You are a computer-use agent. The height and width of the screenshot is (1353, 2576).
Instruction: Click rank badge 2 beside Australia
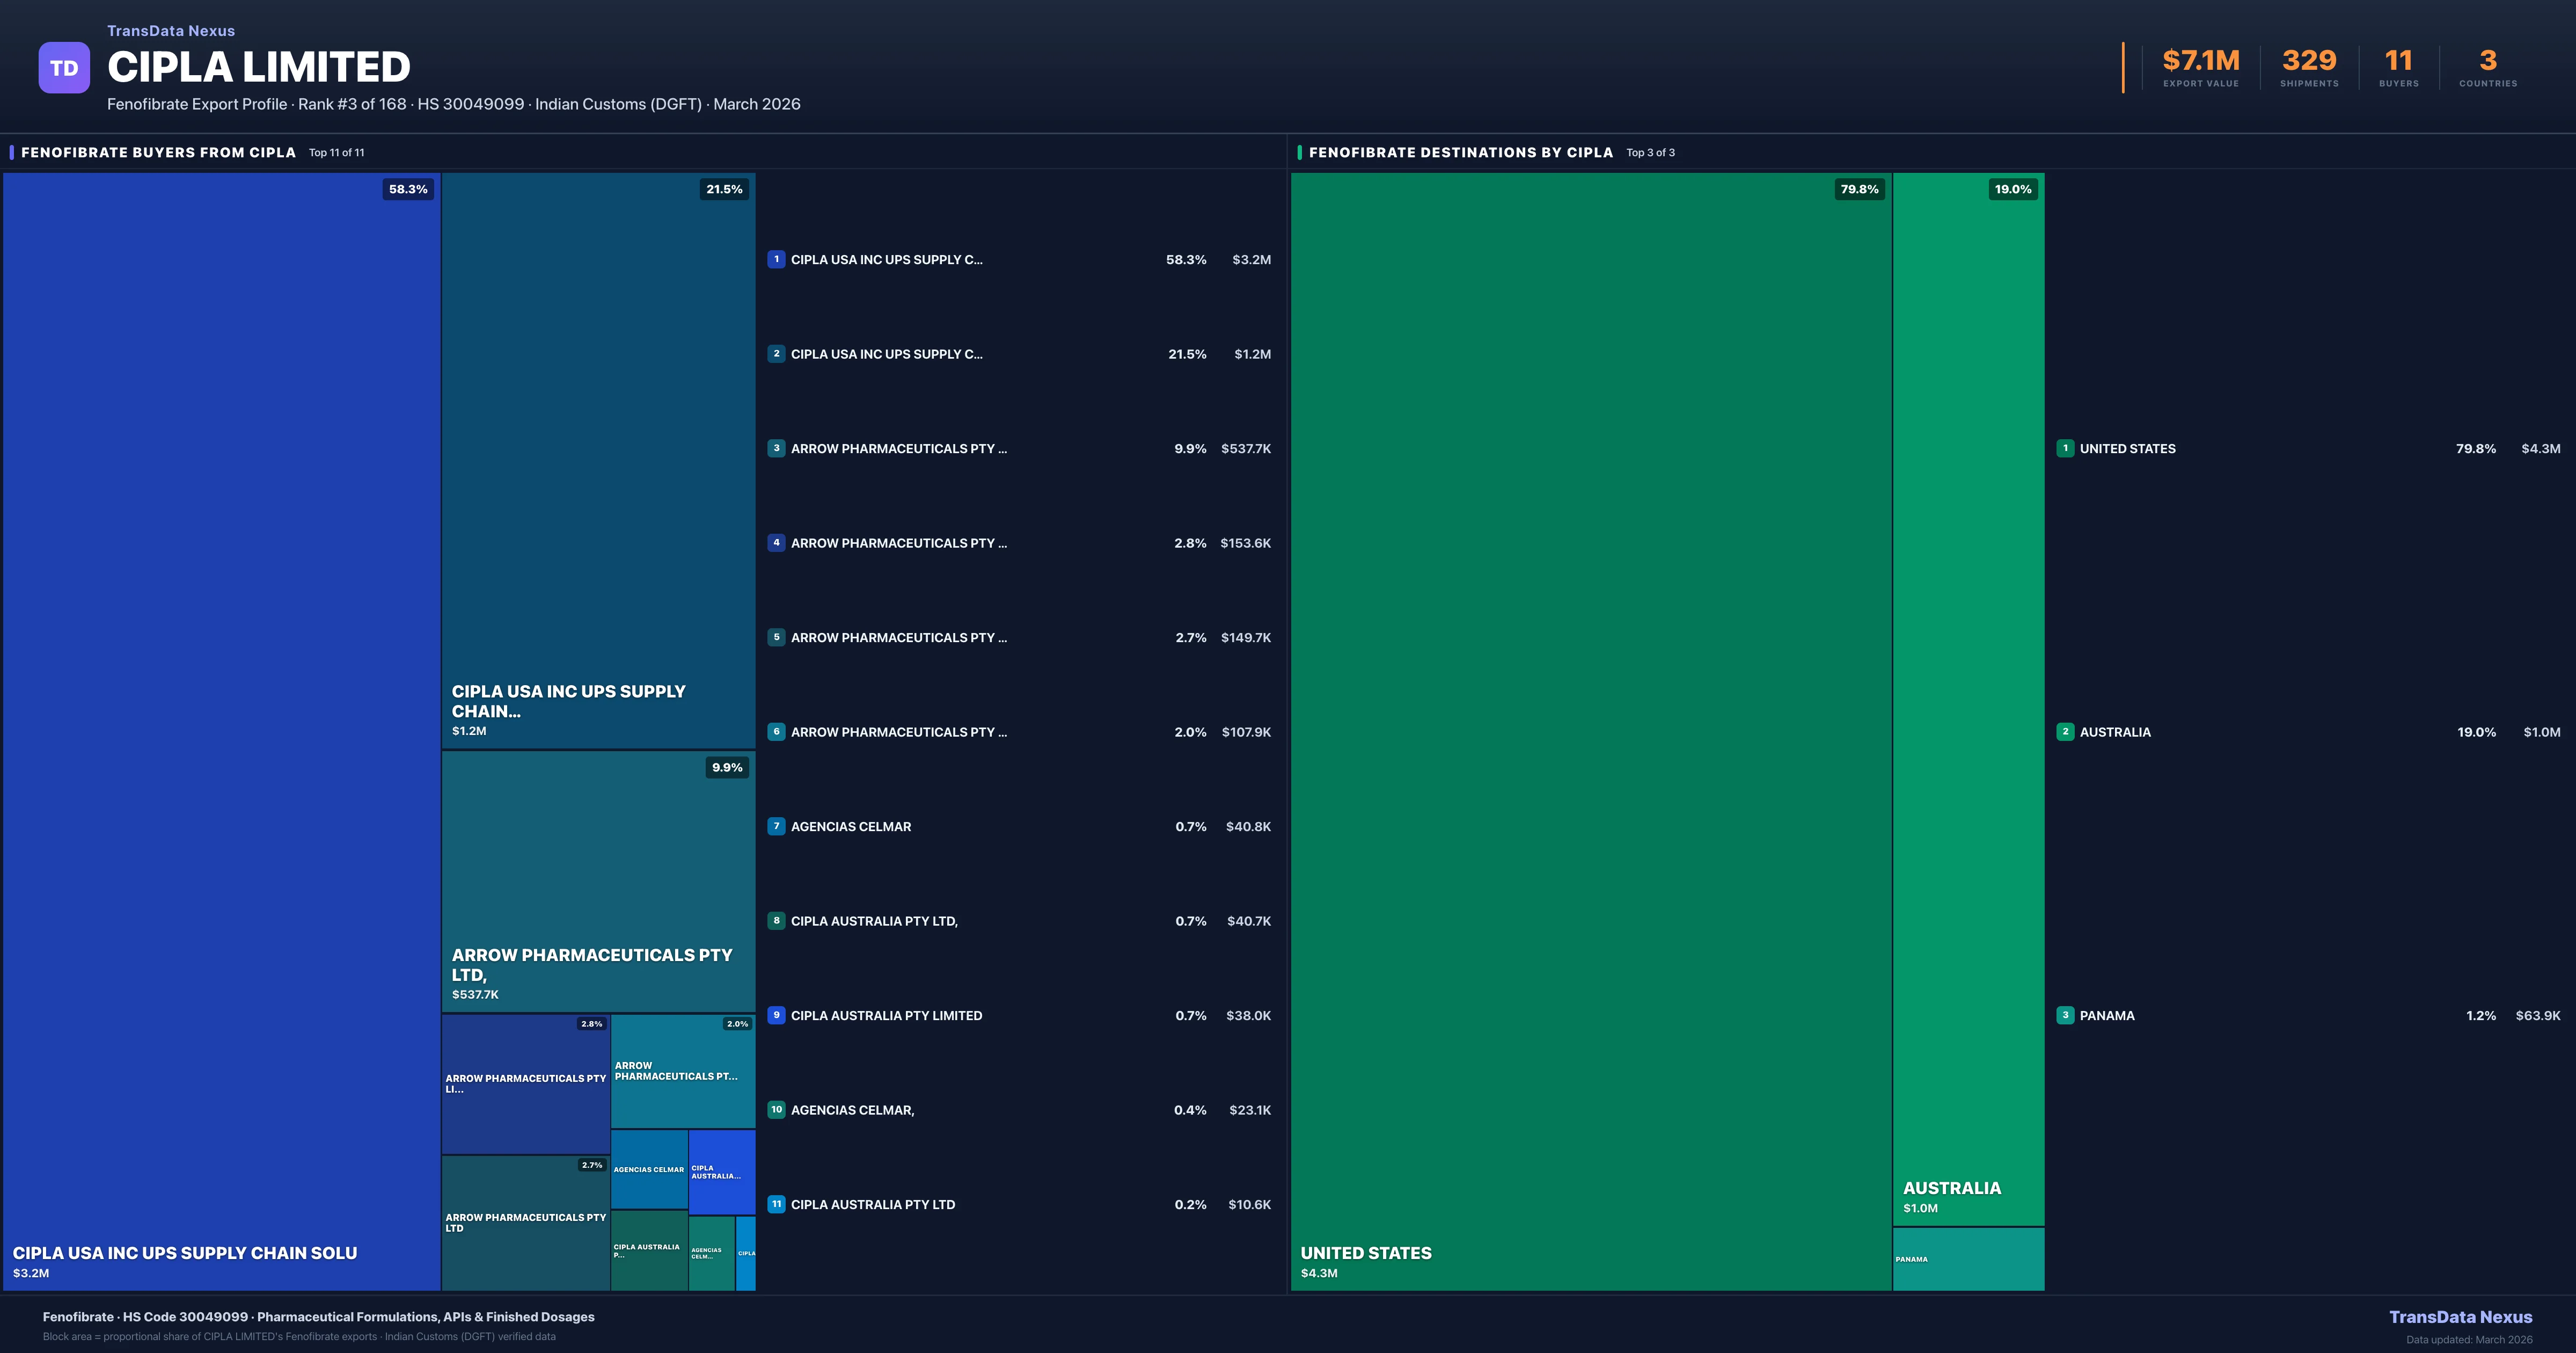[2065, 732]
